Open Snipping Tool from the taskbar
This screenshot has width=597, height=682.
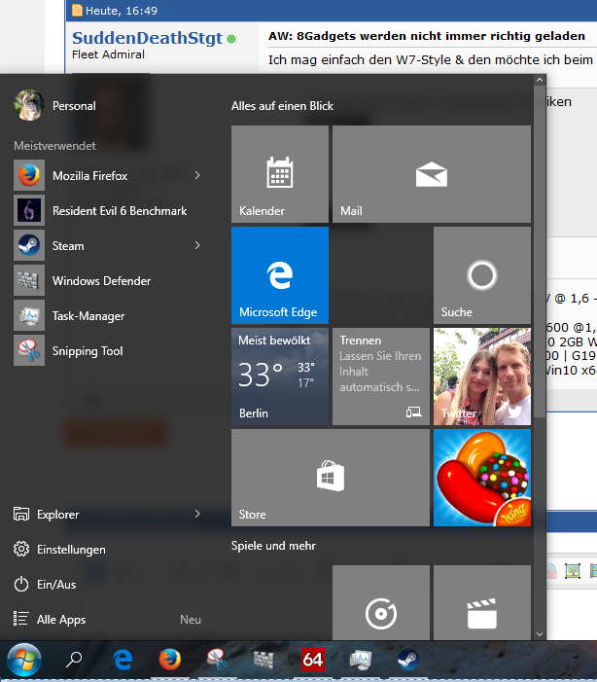click(218, 660)
